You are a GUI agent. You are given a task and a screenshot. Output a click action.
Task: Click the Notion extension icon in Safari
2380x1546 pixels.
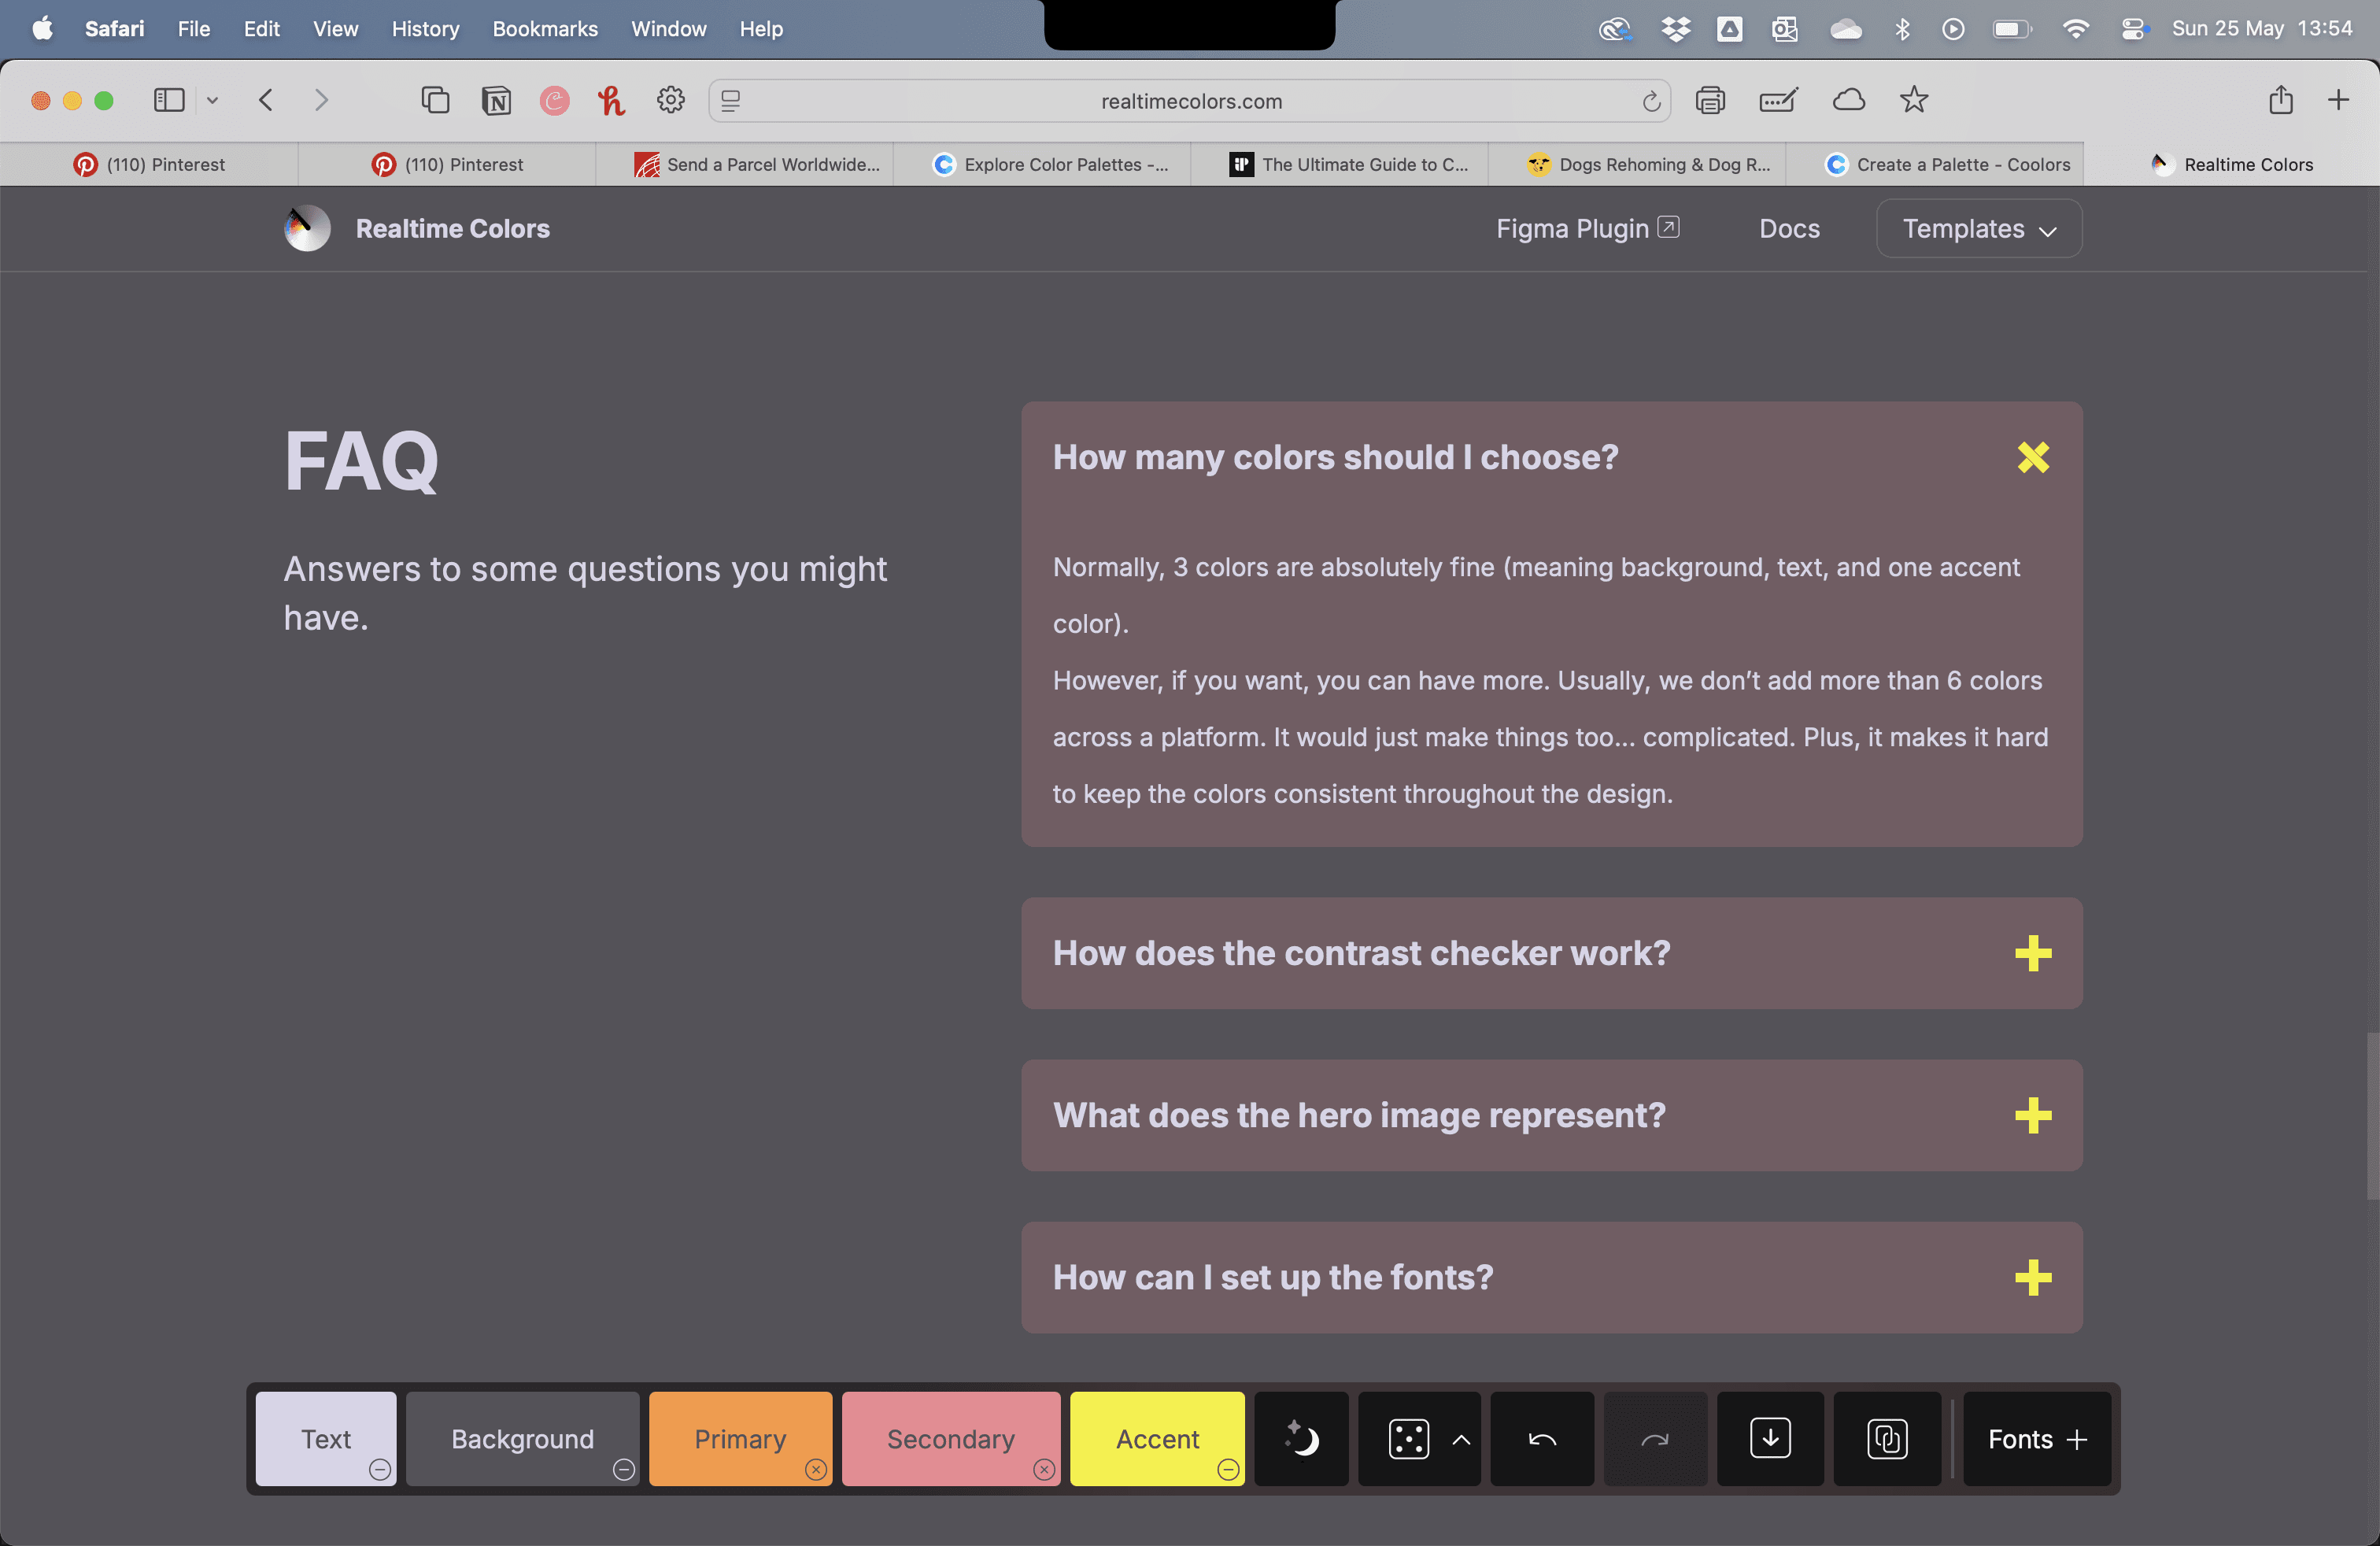(496, 100)
